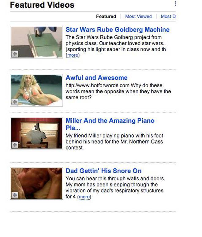This screenshot has height=237, width=202.
Task: Open the Awful and Awesome video title
Action: click(x=96, y=78)
